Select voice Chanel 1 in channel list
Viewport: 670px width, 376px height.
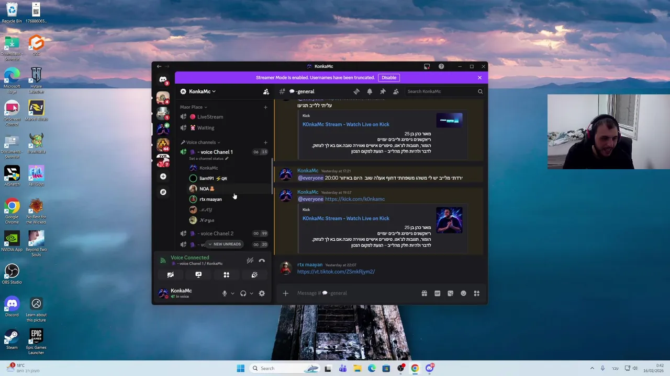click(224, 152)
